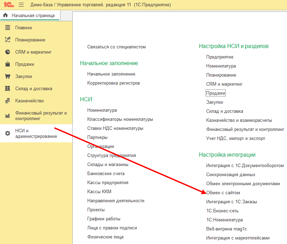Click the Планирование chart icon
The width and height of the screenshot is (287, 244).
[x=8, y=40]
